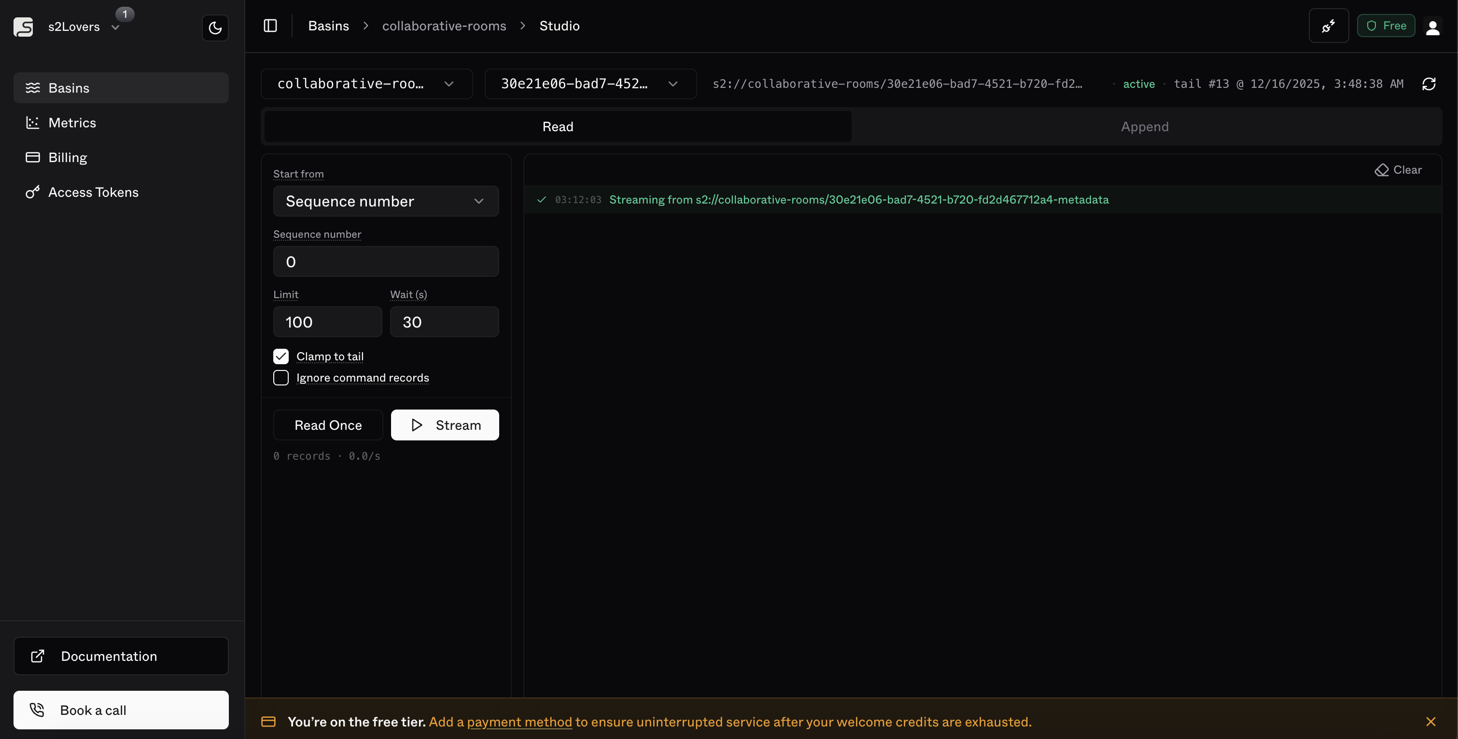Click the plug connection icon
Image resolution: width=1458 pixels, height=739 pixels.
pos(1328,26)
